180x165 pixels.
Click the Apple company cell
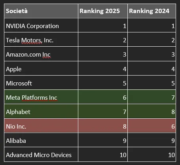(41, 68)
